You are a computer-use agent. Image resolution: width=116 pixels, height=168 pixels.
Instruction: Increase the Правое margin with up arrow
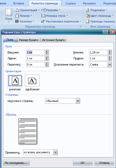click(109, 58)
